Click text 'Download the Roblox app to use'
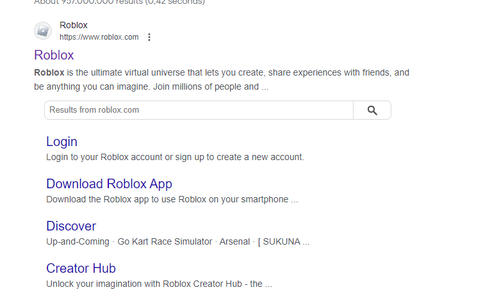 111,199
